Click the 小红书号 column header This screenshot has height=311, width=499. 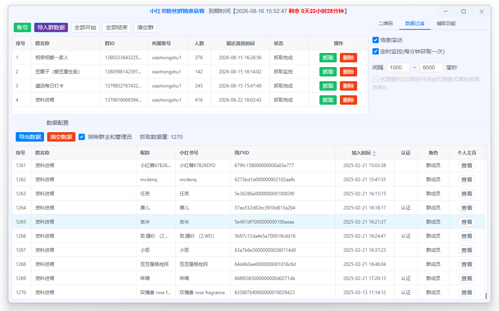coord(203,153)
